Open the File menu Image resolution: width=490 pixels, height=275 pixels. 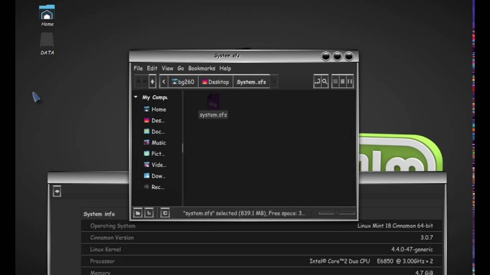138,68
